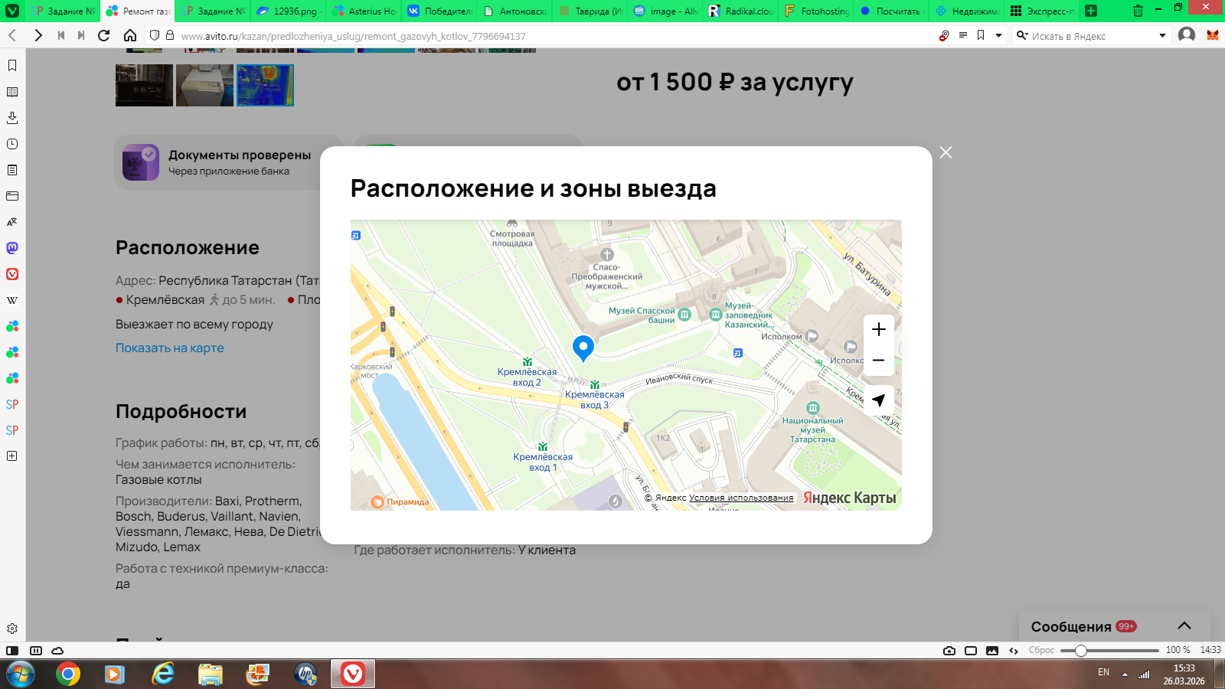Toggle the side panel visibility
The height and width of the screenshot is (689, 1225).
[x=12, y=651]
